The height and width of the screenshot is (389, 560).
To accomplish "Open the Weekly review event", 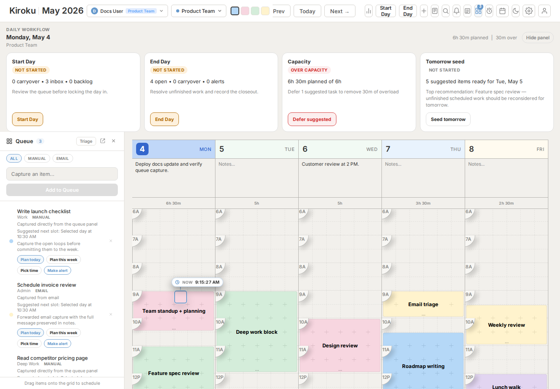I will point(506,325).
